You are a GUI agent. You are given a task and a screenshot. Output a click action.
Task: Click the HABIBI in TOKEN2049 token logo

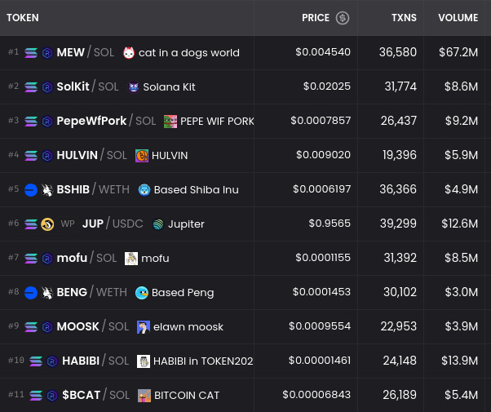(x=144, y=361)
